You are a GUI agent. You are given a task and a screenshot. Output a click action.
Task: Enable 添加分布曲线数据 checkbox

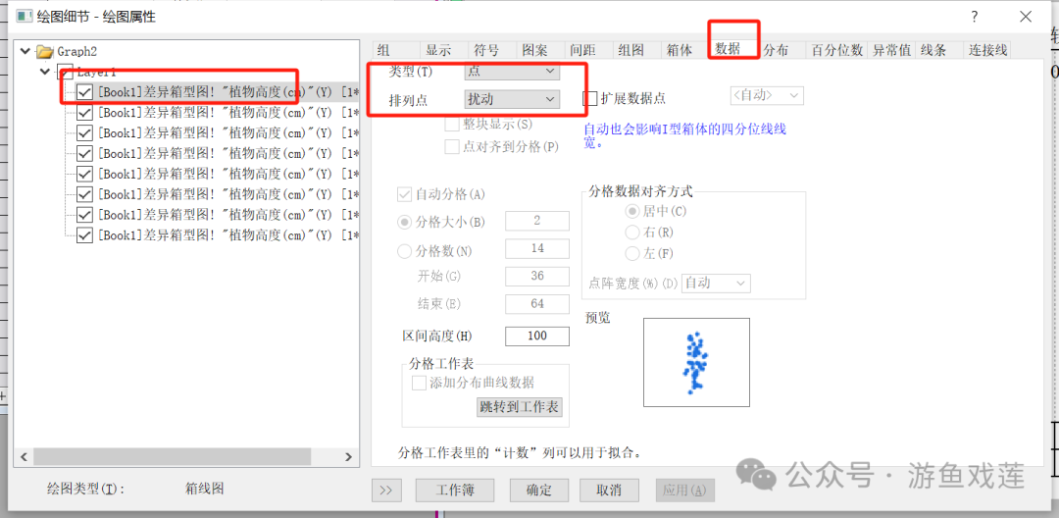[x=420, y=383]
